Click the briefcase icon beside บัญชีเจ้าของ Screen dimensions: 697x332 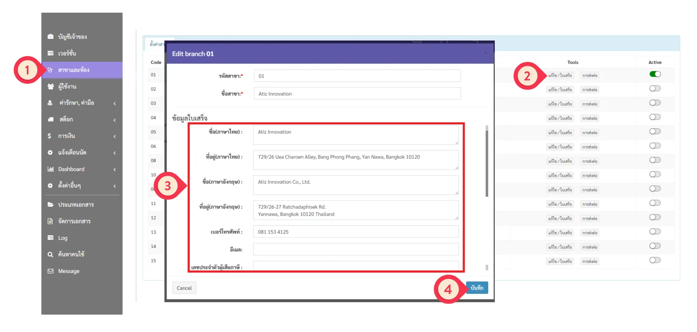pyautogui.click(x=50, y=37)
